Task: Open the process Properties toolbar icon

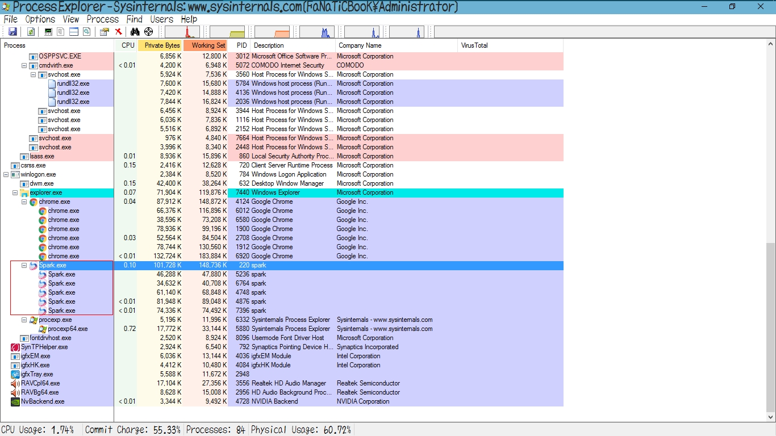Action: point(105,32)
